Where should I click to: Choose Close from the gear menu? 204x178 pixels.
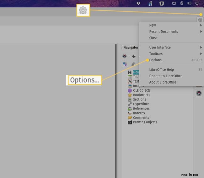tap(172, 38)
